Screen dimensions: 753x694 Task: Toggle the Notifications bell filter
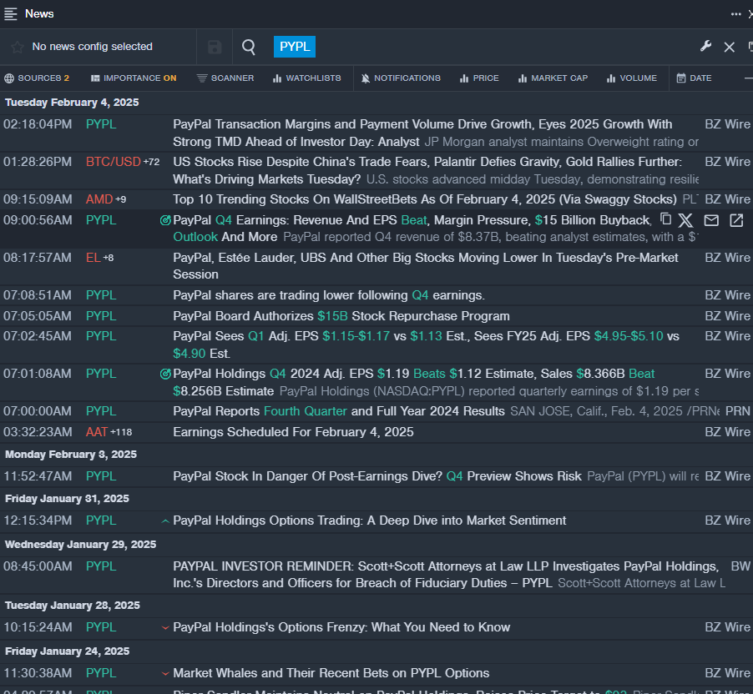tap(401, 78)
